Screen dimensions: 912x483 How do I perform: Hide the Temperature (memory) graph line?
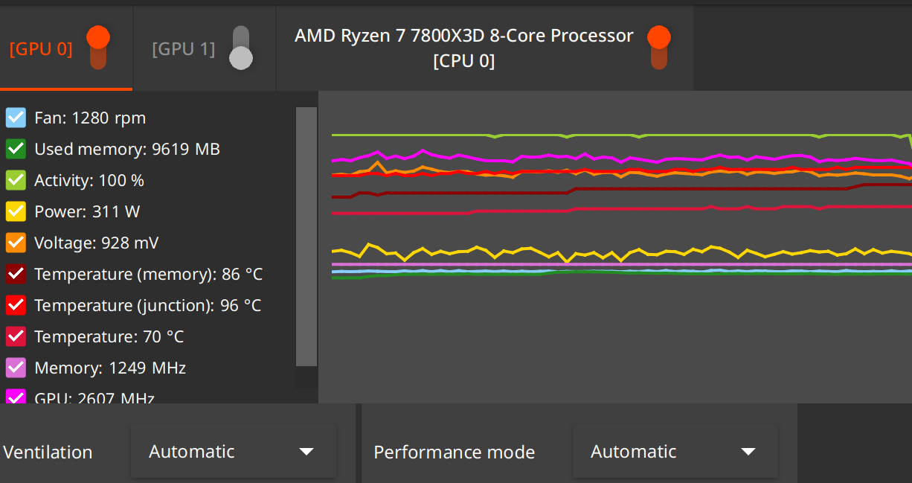point(16,274)
